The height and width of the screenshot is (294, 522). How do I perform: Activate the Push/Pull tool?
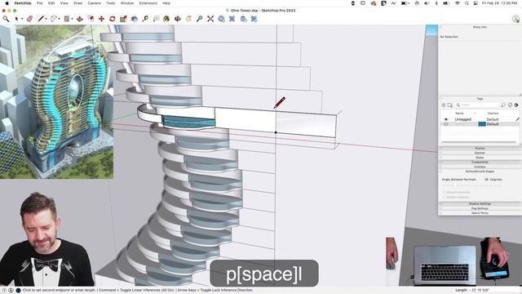(x=80, y=19)
